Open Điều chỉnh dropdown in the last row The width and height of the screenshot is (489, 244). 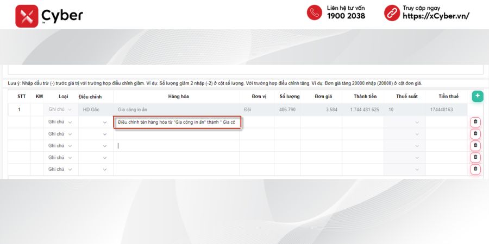coord(96,170)
